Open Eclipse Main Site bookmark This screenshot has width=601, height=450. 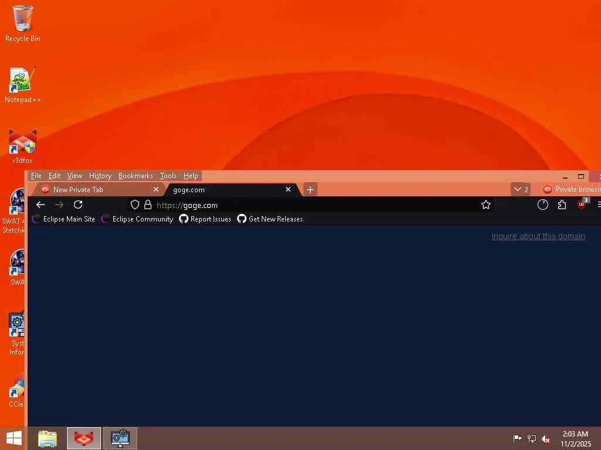pyautogui.click(x=63, y=219)
